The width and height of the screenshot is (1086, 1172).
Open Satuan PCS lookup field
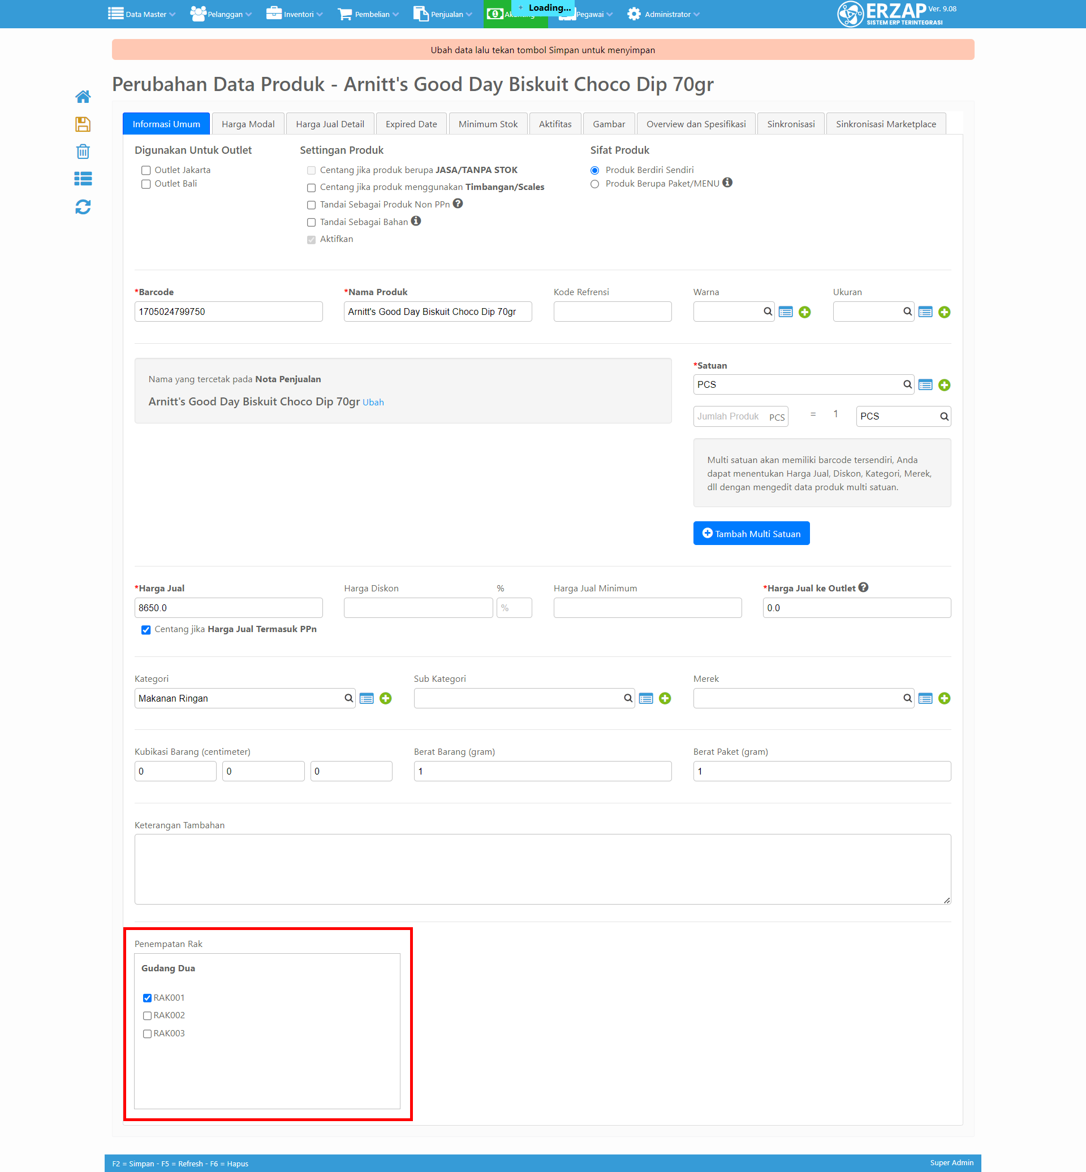point(803,385)
